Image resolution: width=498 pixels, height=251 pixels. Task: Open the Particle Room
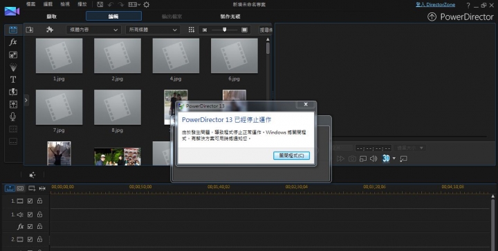point(13,67)
